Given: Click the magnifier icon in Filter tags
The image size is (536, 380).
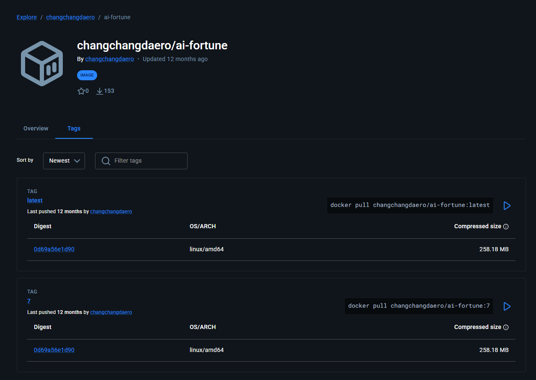Looking at the screenshot, I should (x=106, y=161).
